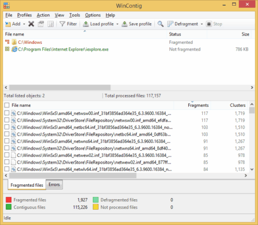Click the Save profile icon
Image resolution: width=258 pixels, height=225 pixels.
[124, 24]
